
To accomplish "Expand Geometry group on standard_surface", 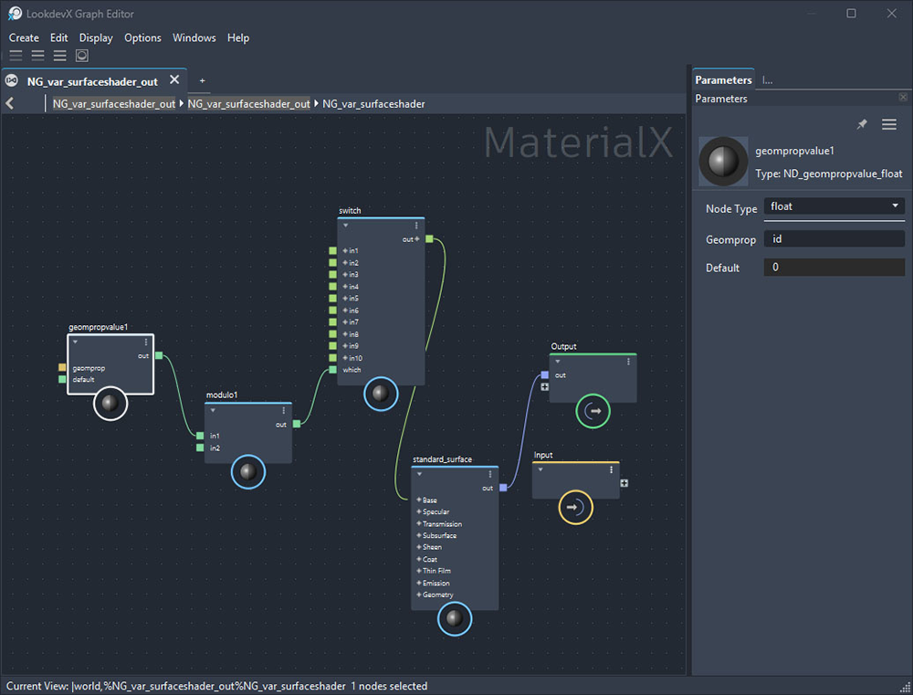I will [419, 595].
